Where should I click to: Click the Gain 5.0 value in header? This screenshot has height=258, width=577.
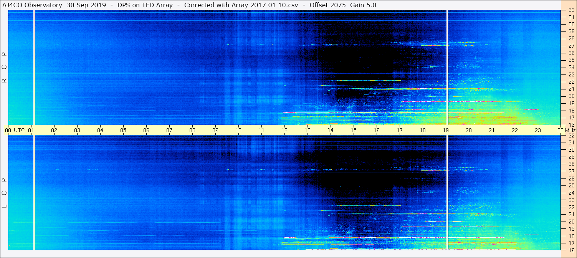pos(363,5)
